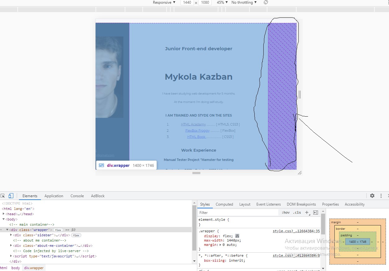This screenshot has width=389, height=271.
Task: Switch to the Computed pane tab
Action: 224,204
